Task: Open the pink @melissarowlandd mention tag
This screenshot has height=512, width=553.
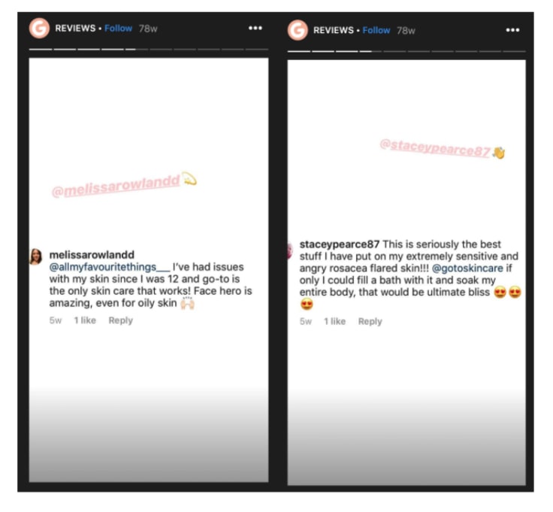Action: coord(116,186)
